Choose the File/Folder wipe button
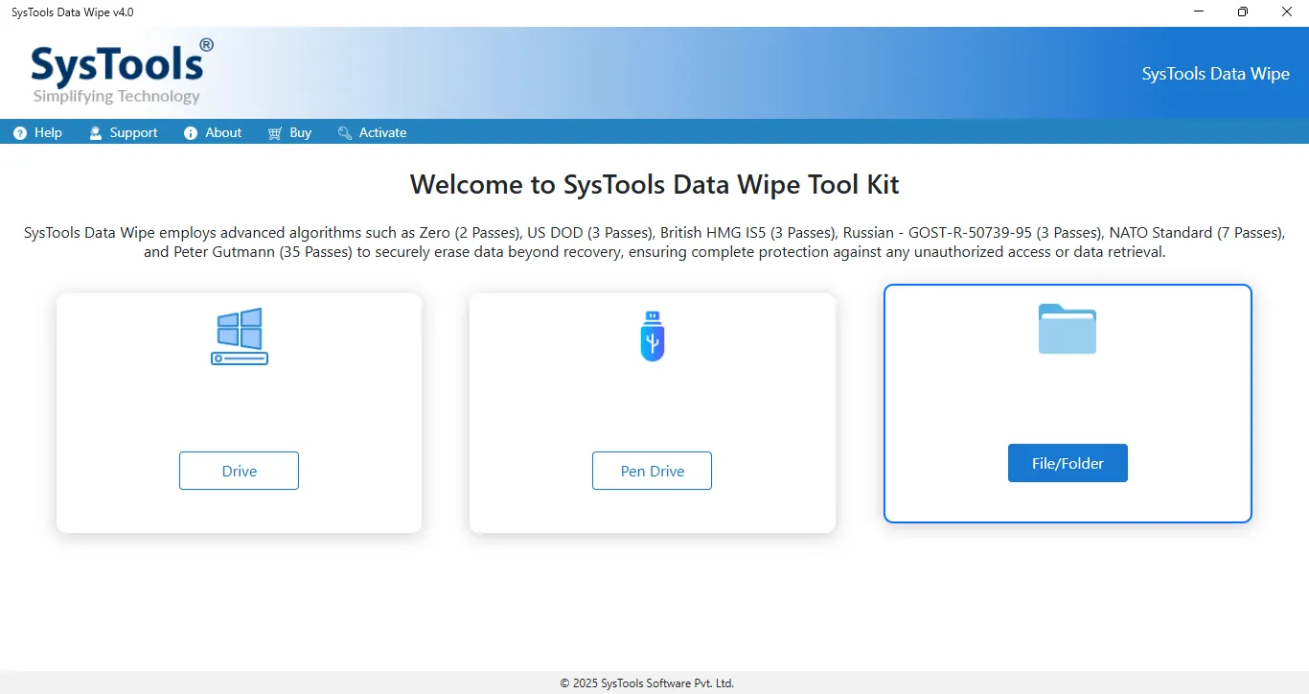The image size is (1309, 694). (x=1068, y=463)
